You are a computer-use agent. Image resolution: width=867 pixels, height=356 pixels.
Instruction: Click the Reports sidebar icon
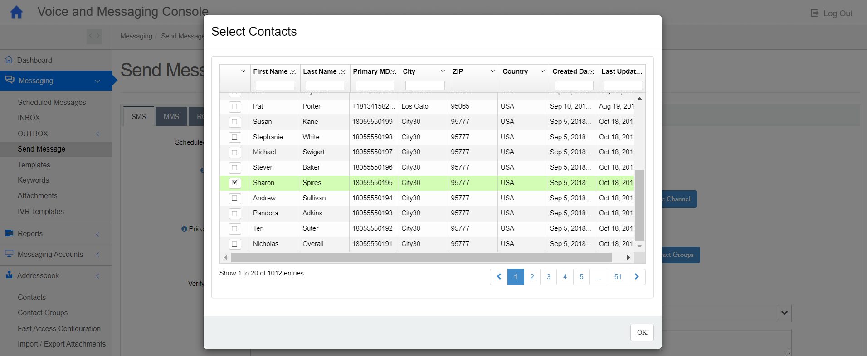[9, 233]
